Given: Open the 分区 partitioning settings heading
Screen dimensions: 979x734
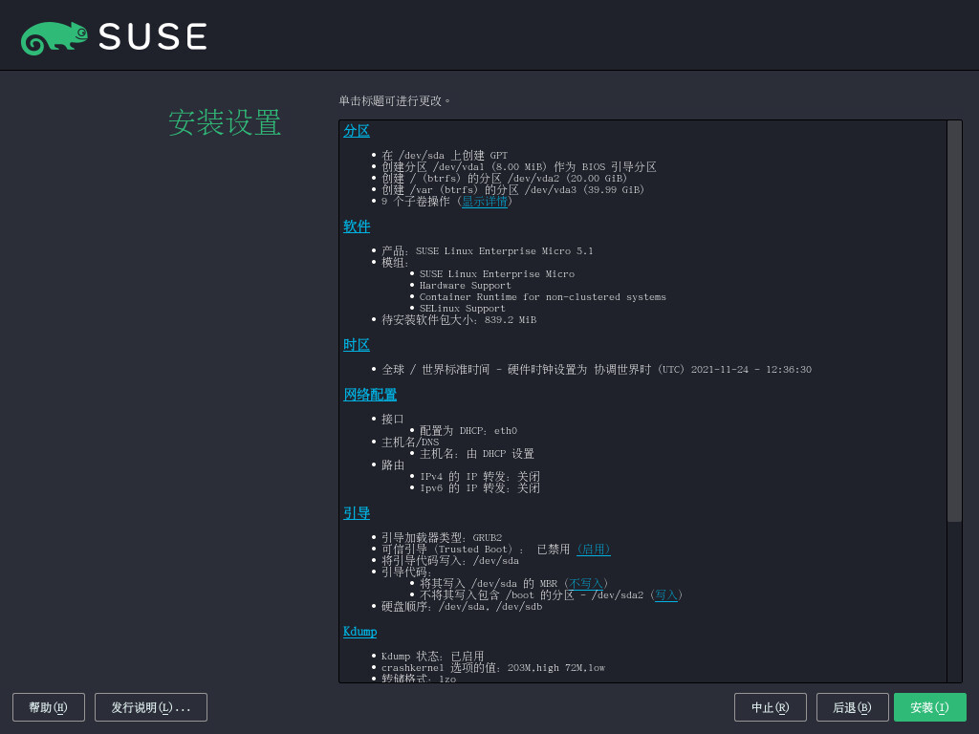Looking at the screenshot, I should [357, 130].
